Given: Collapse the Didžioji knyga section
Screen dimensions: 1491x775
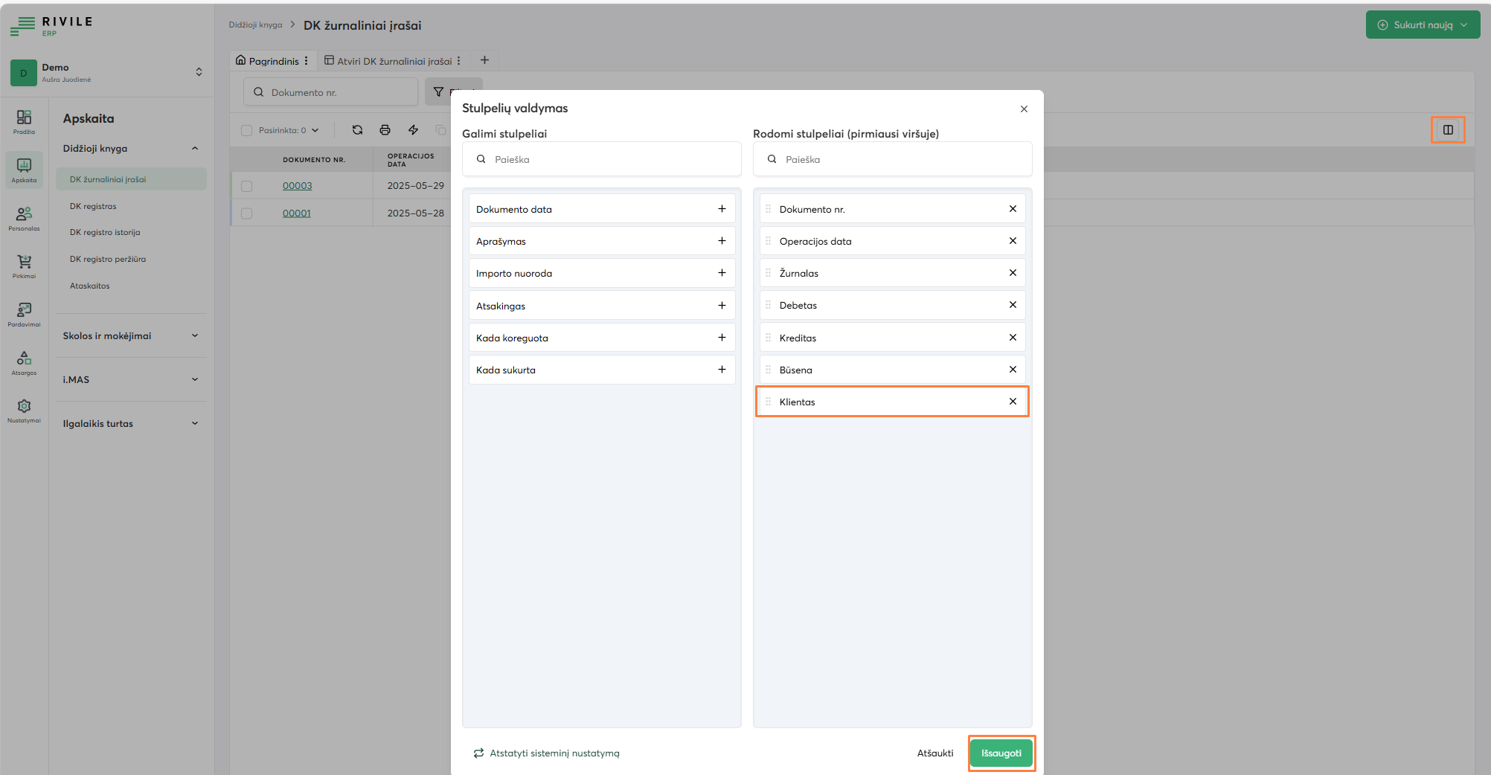Looking at the screenshot, I should [x=195, y=148].
